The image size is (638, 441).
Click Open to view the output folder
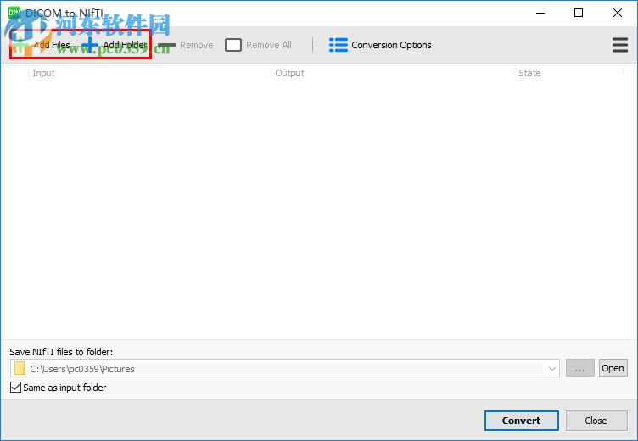(613, 368)
